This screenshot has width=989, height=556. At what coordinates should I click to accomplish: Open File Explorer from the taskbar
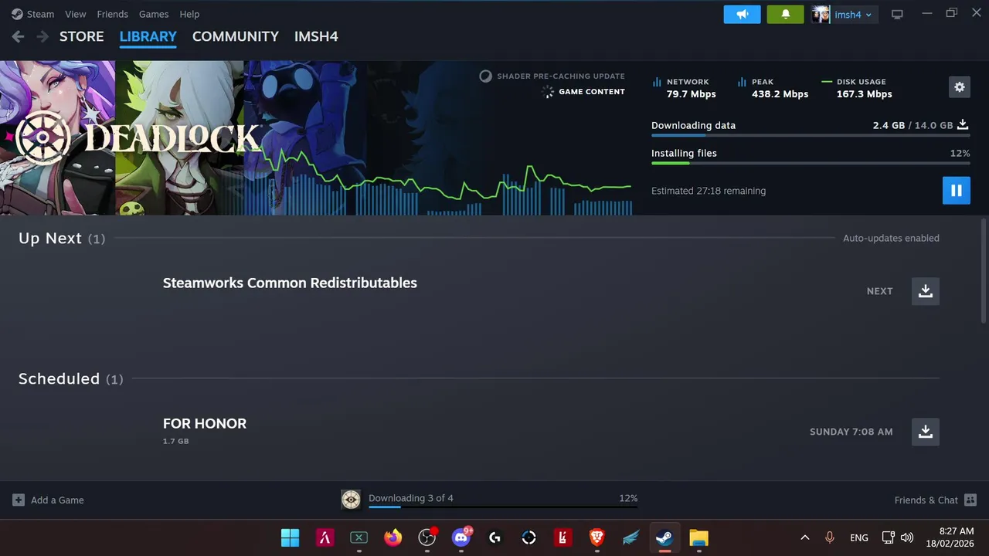(698, 537)
